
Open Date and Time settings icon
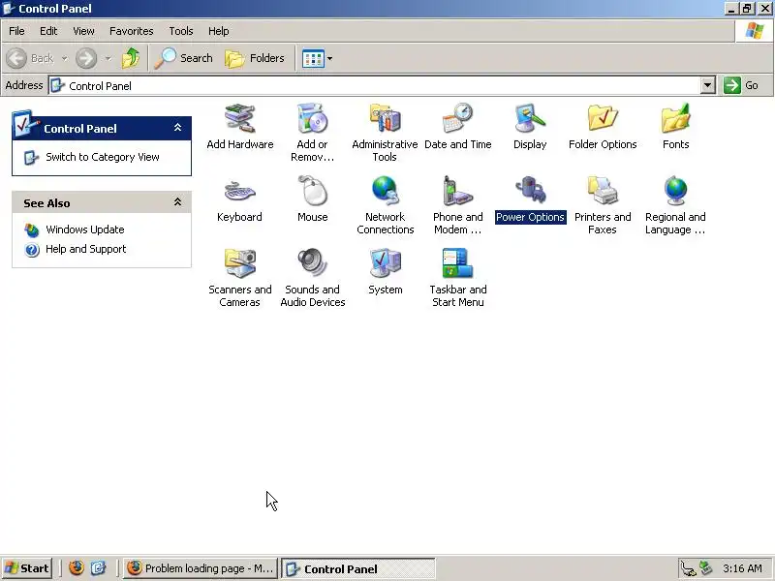coord(457,118)
